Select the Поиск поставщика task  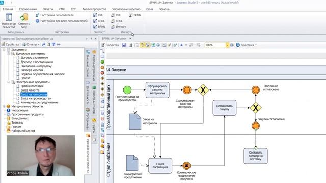tap(160, 166)
